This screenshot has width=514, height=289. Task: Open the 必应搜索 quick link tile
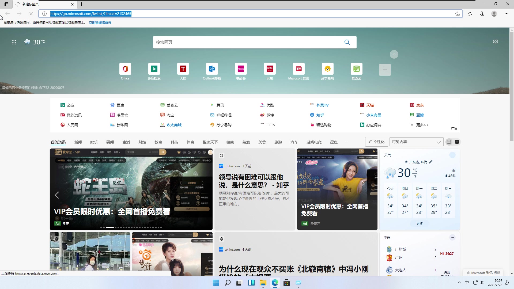point(154,71)
